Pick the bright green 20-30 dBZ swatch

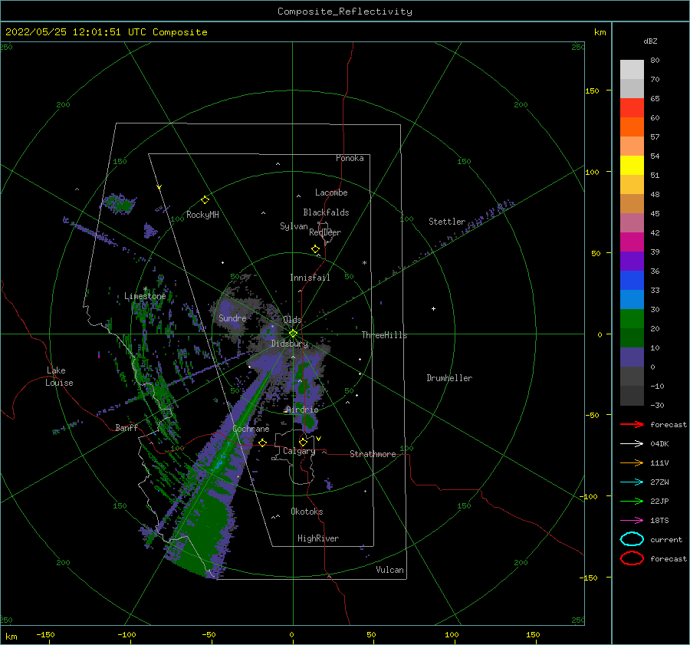(x=632, y=319)
